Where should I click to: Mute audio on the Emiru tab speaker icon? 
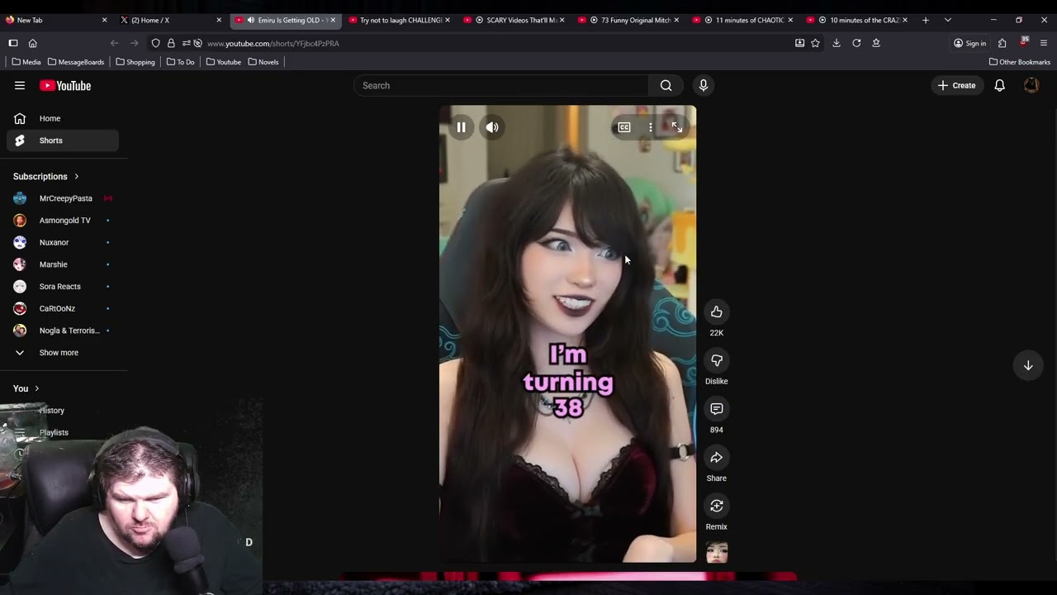point(250,20)
